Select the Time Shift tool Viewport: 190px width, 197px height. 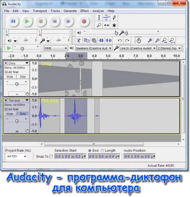point(107,25)
